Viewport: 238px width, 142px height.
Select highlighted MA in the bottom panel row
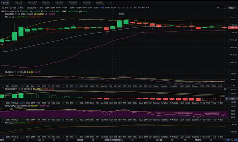tap(3, 137)
